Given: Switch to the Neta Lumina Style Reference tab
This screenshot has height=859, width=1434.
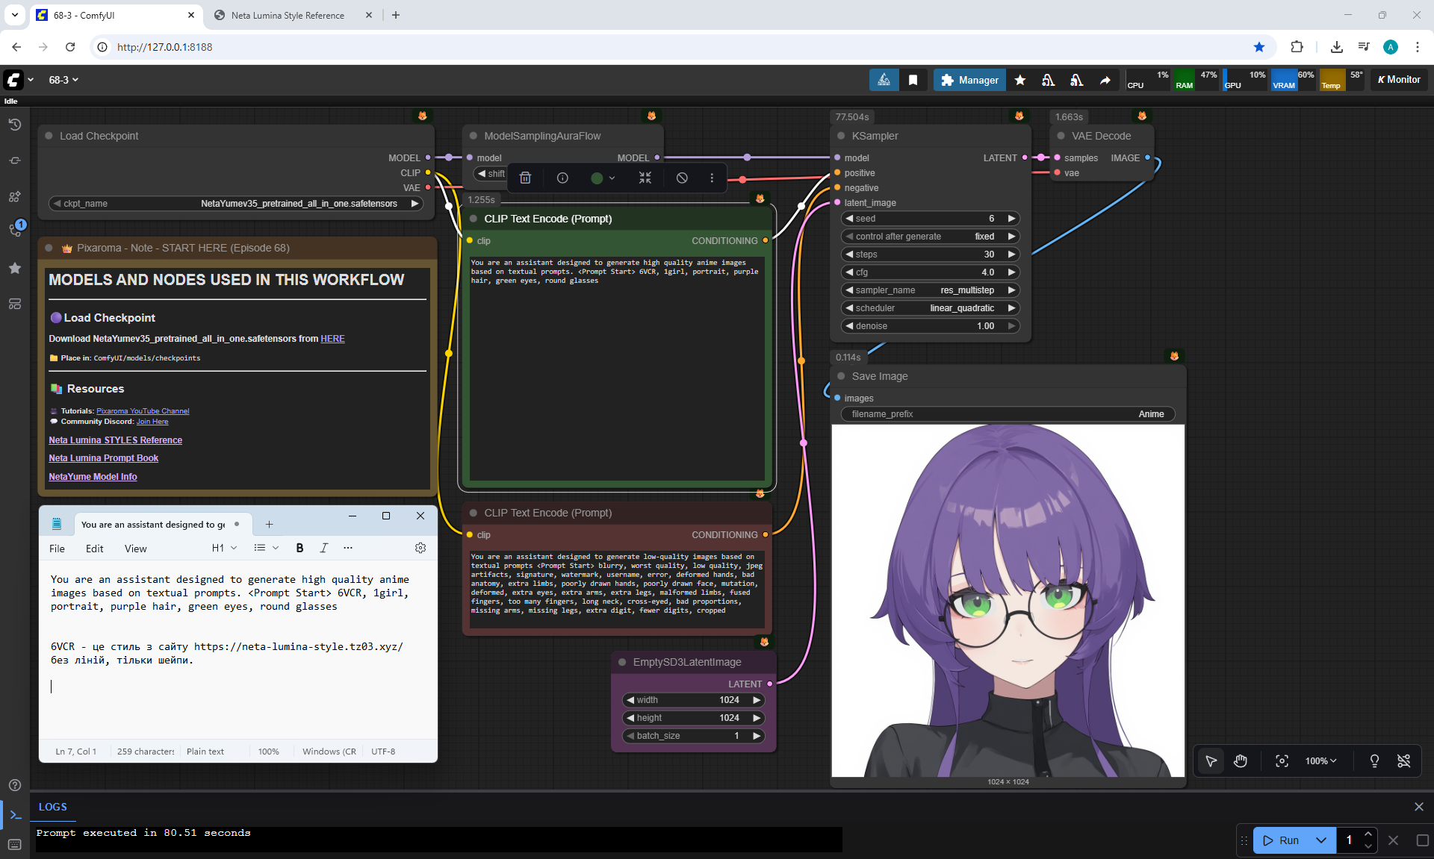Looking at the screenshot, I should pos(288,15).
